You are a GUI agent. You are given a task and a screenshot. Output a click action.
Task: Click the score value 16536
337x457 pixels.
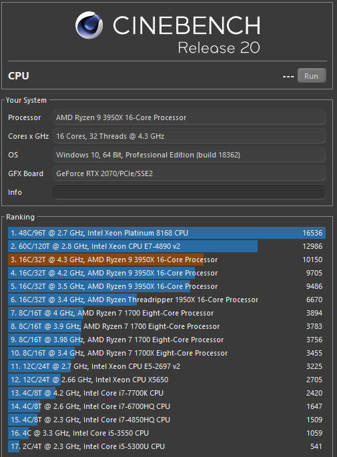[312, 233]
